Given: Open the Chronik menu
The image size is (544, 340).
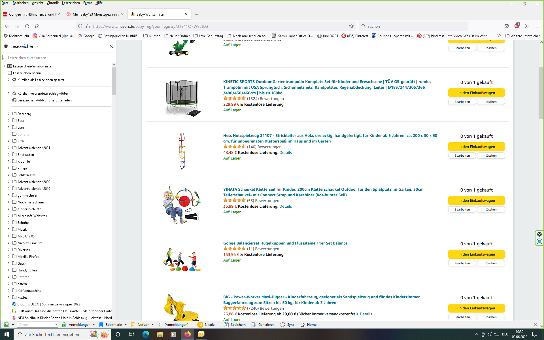Looking at the screenshot, I should click(x=52, y=3).
